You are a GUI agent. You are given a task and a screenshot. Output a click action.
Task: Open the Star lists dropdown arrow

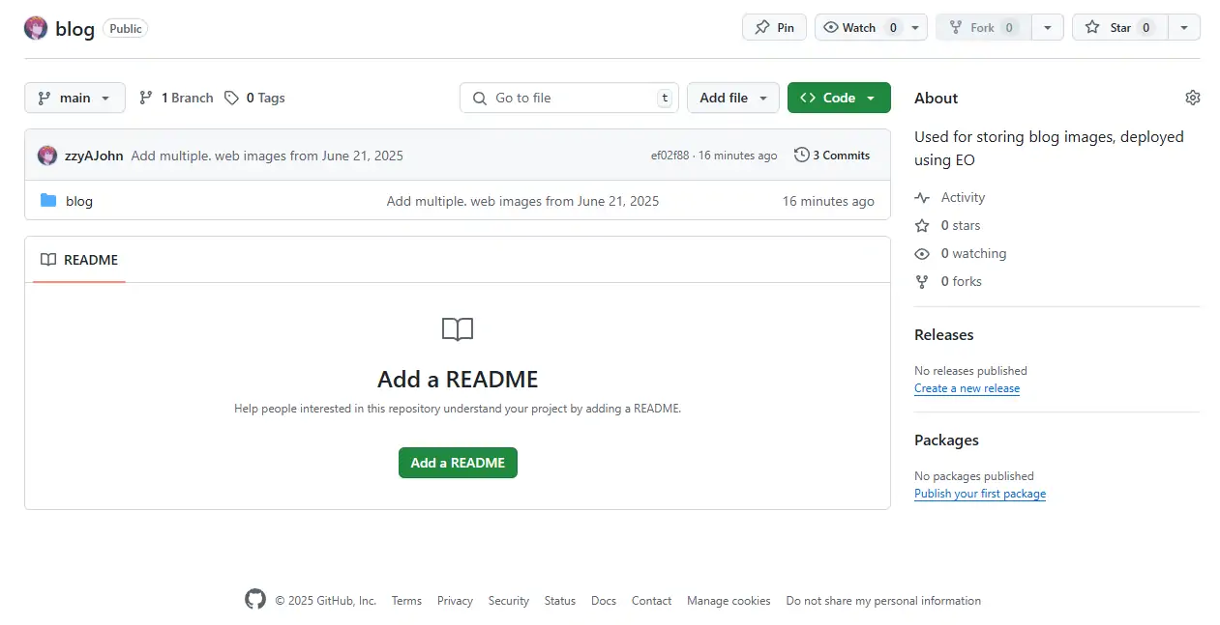click(1184, 27)
